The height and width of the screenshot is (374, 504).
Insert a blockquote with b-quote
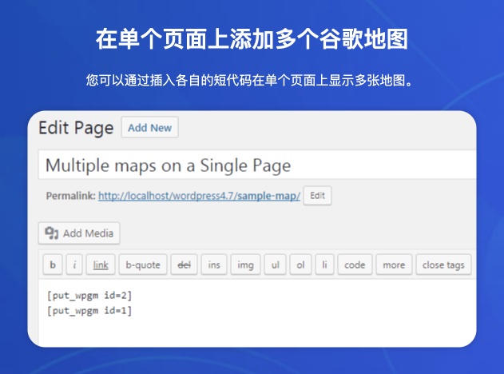143,265
